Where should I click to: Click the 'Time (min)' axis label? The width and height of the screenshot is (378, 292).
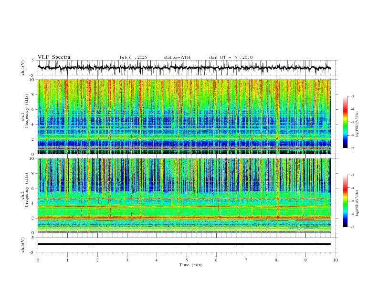tap(191, 265)
